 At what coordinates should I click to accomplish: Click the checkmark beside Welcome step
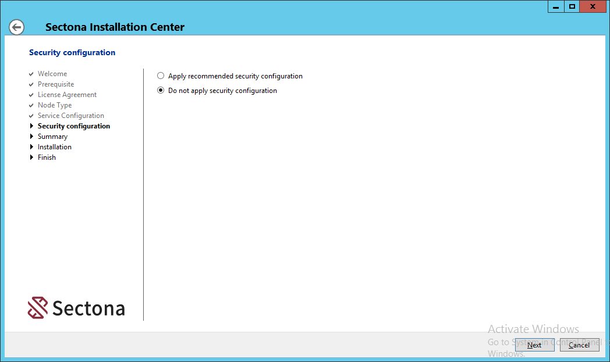coord(31,74)
